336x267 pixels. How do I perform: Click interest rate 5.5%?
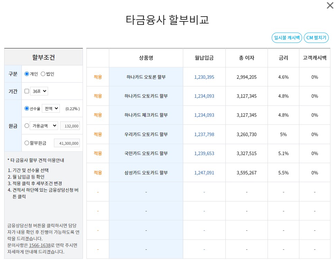click(283, 173)
